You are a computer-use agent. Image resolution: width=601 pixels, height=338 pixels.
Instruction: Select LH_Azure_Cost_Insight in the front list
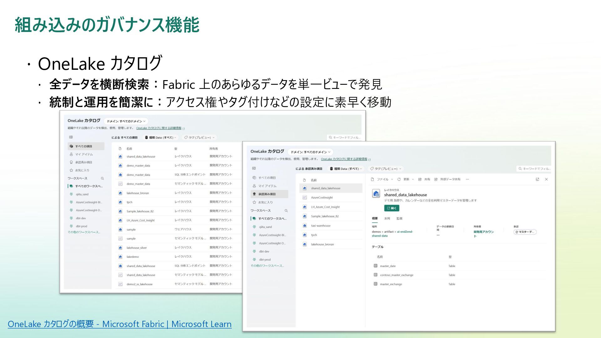tap(331, 207)
